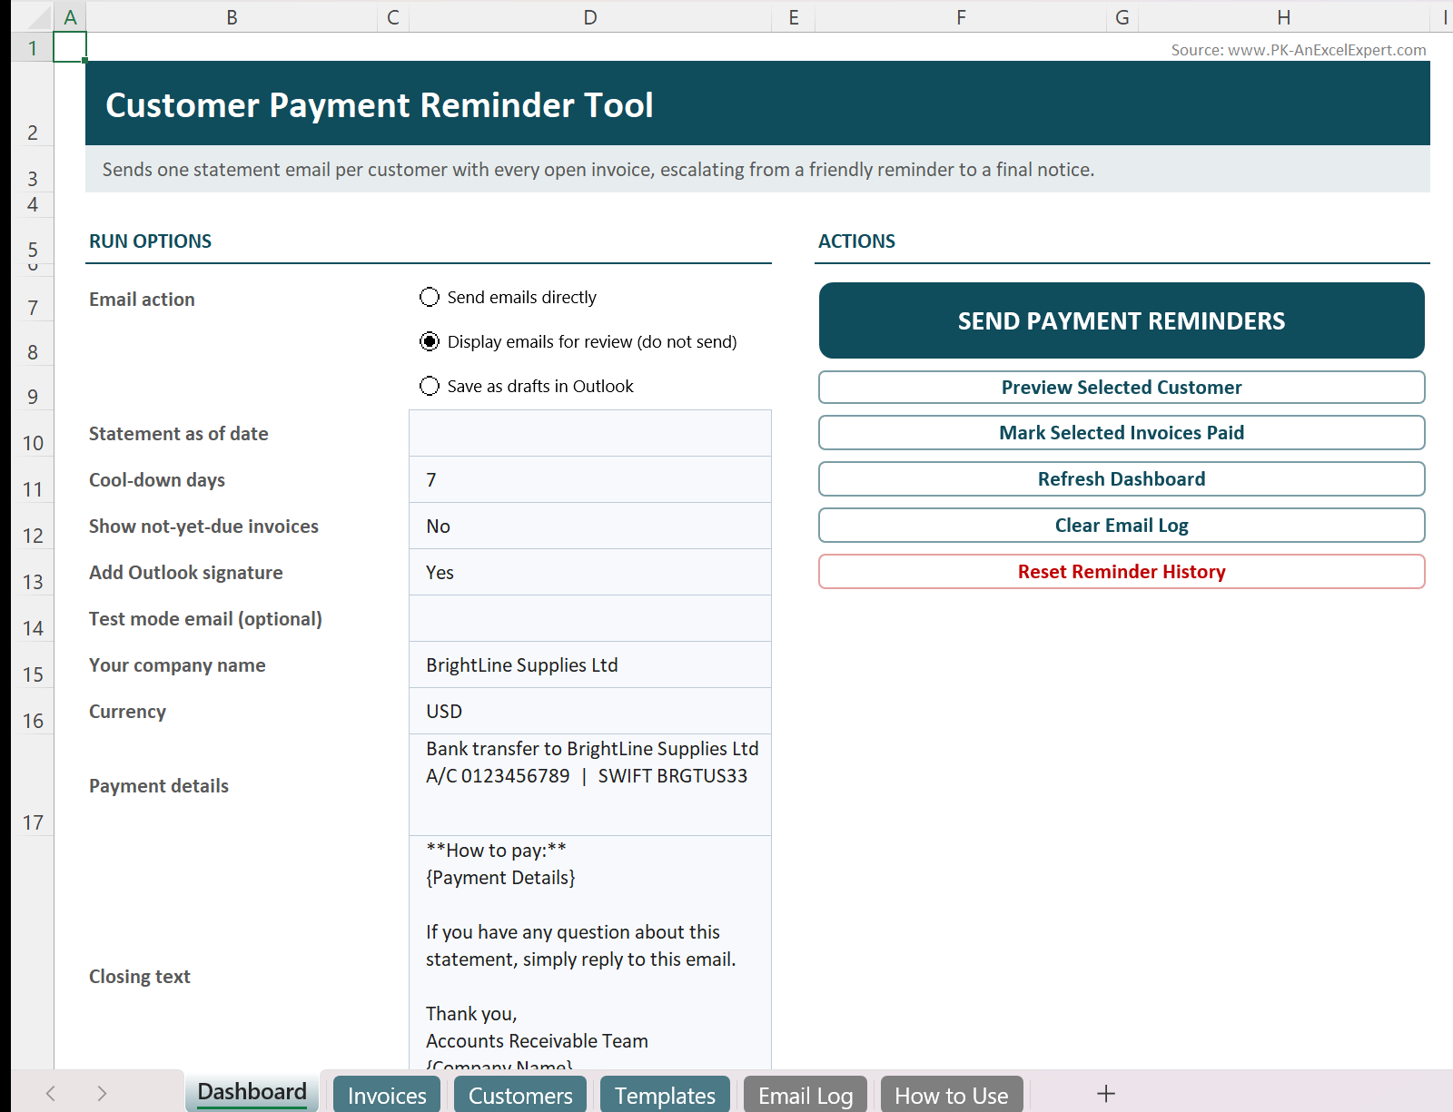Select column H header
Viewport: 1453px width, 1112px height.
click(1283, 17)
